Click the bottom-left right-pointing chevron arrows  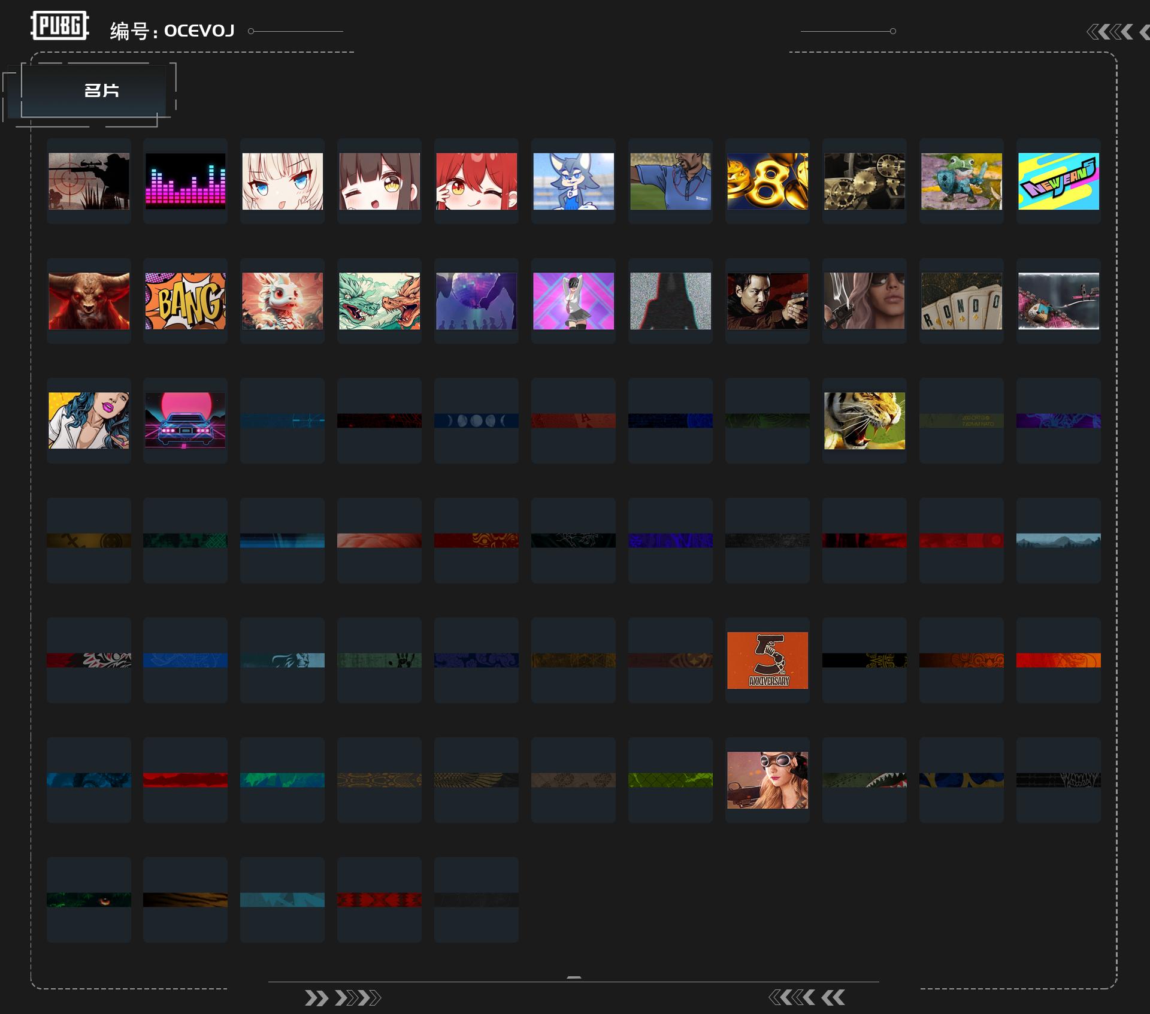click(343, 998)
